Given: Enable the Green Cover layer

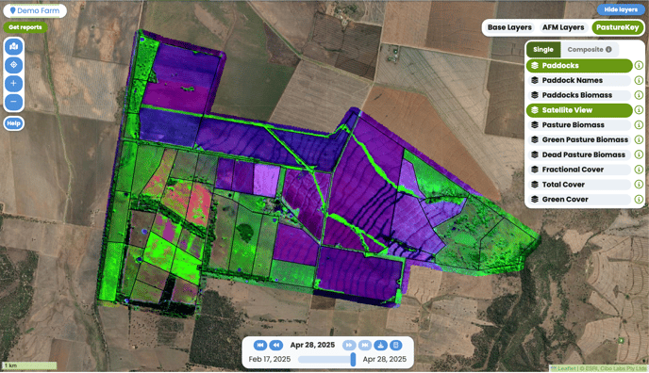Looking at the screenshot, I should click(x=579, y=200).
